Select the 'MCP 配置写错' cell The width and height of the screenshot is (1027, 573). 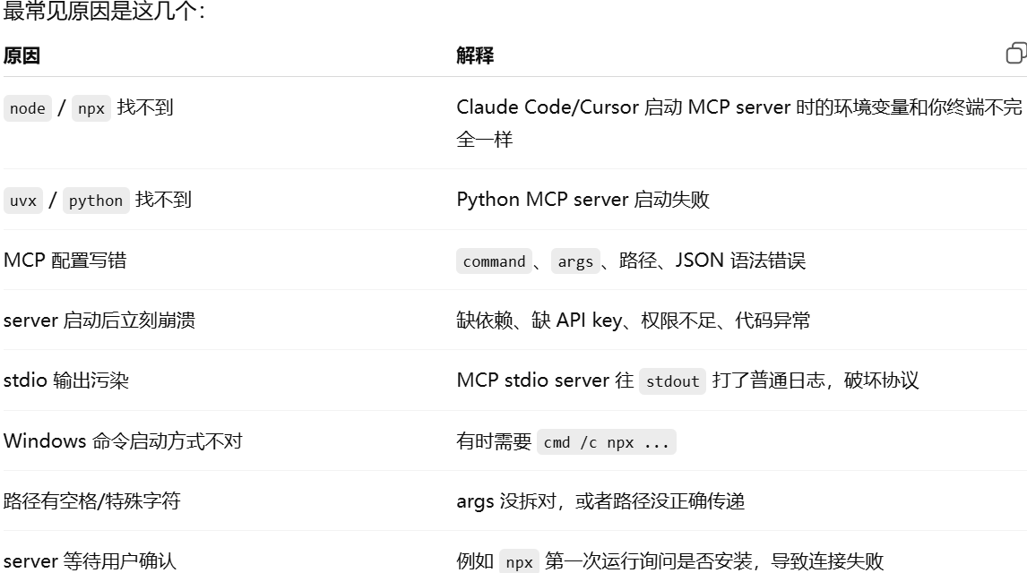click(65, 261)
